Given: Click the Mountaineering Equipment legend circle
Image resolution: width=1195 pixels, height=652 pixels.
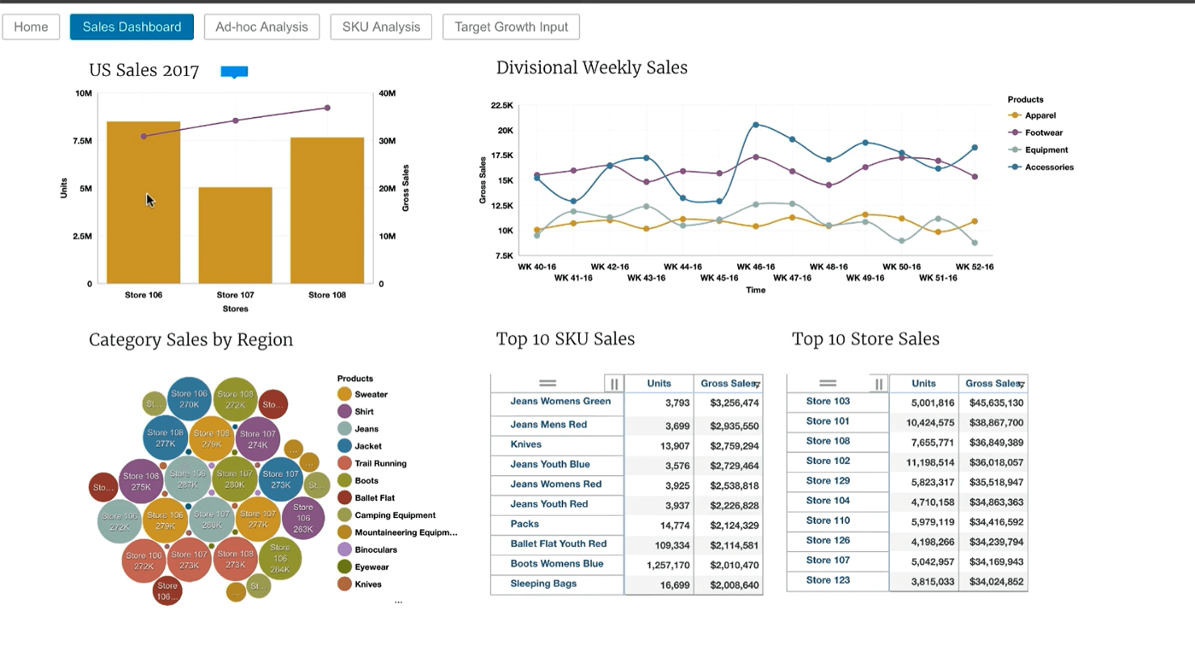Looking at the screenshot, I should click(x=345, y=533).
